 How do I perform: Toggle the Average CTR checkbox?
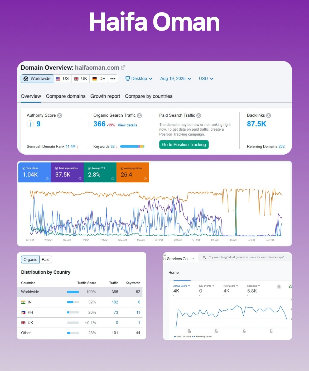[x=89, y=168]
